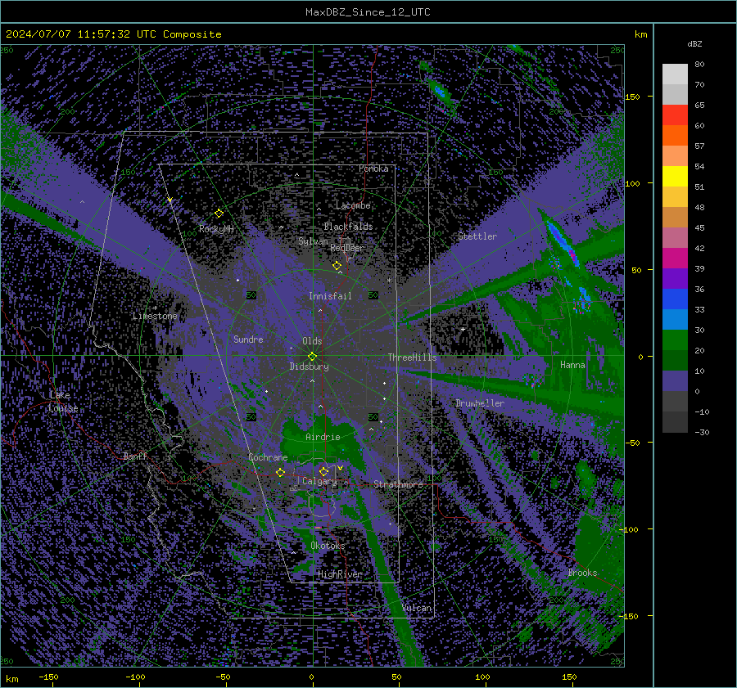
Task: Click the yellow station marker above Calgary
Action: 323,471
